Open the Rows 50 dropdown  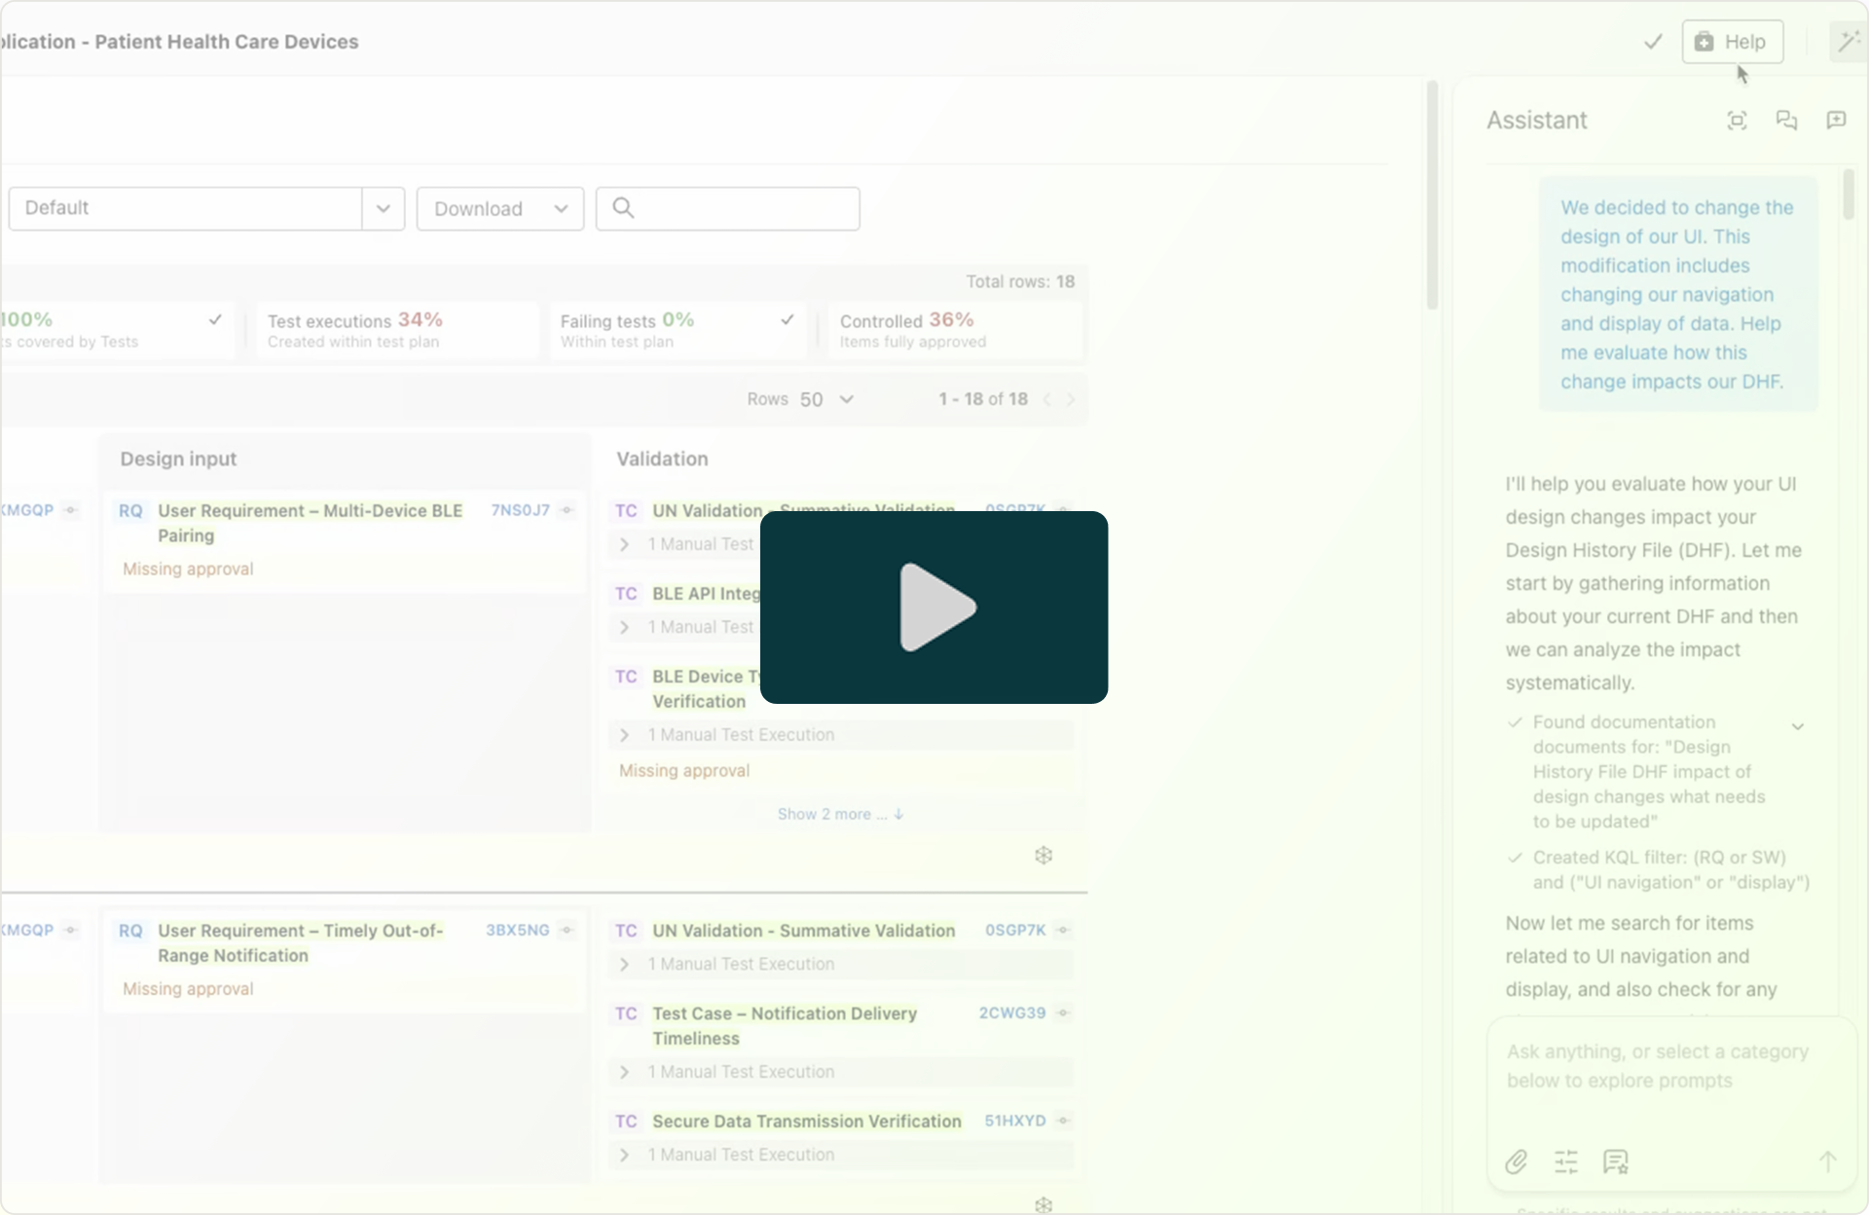click(825, 399)
